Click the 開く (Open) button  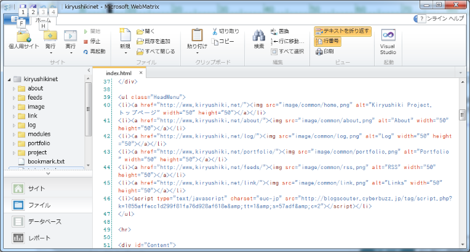tap(146, 31)
